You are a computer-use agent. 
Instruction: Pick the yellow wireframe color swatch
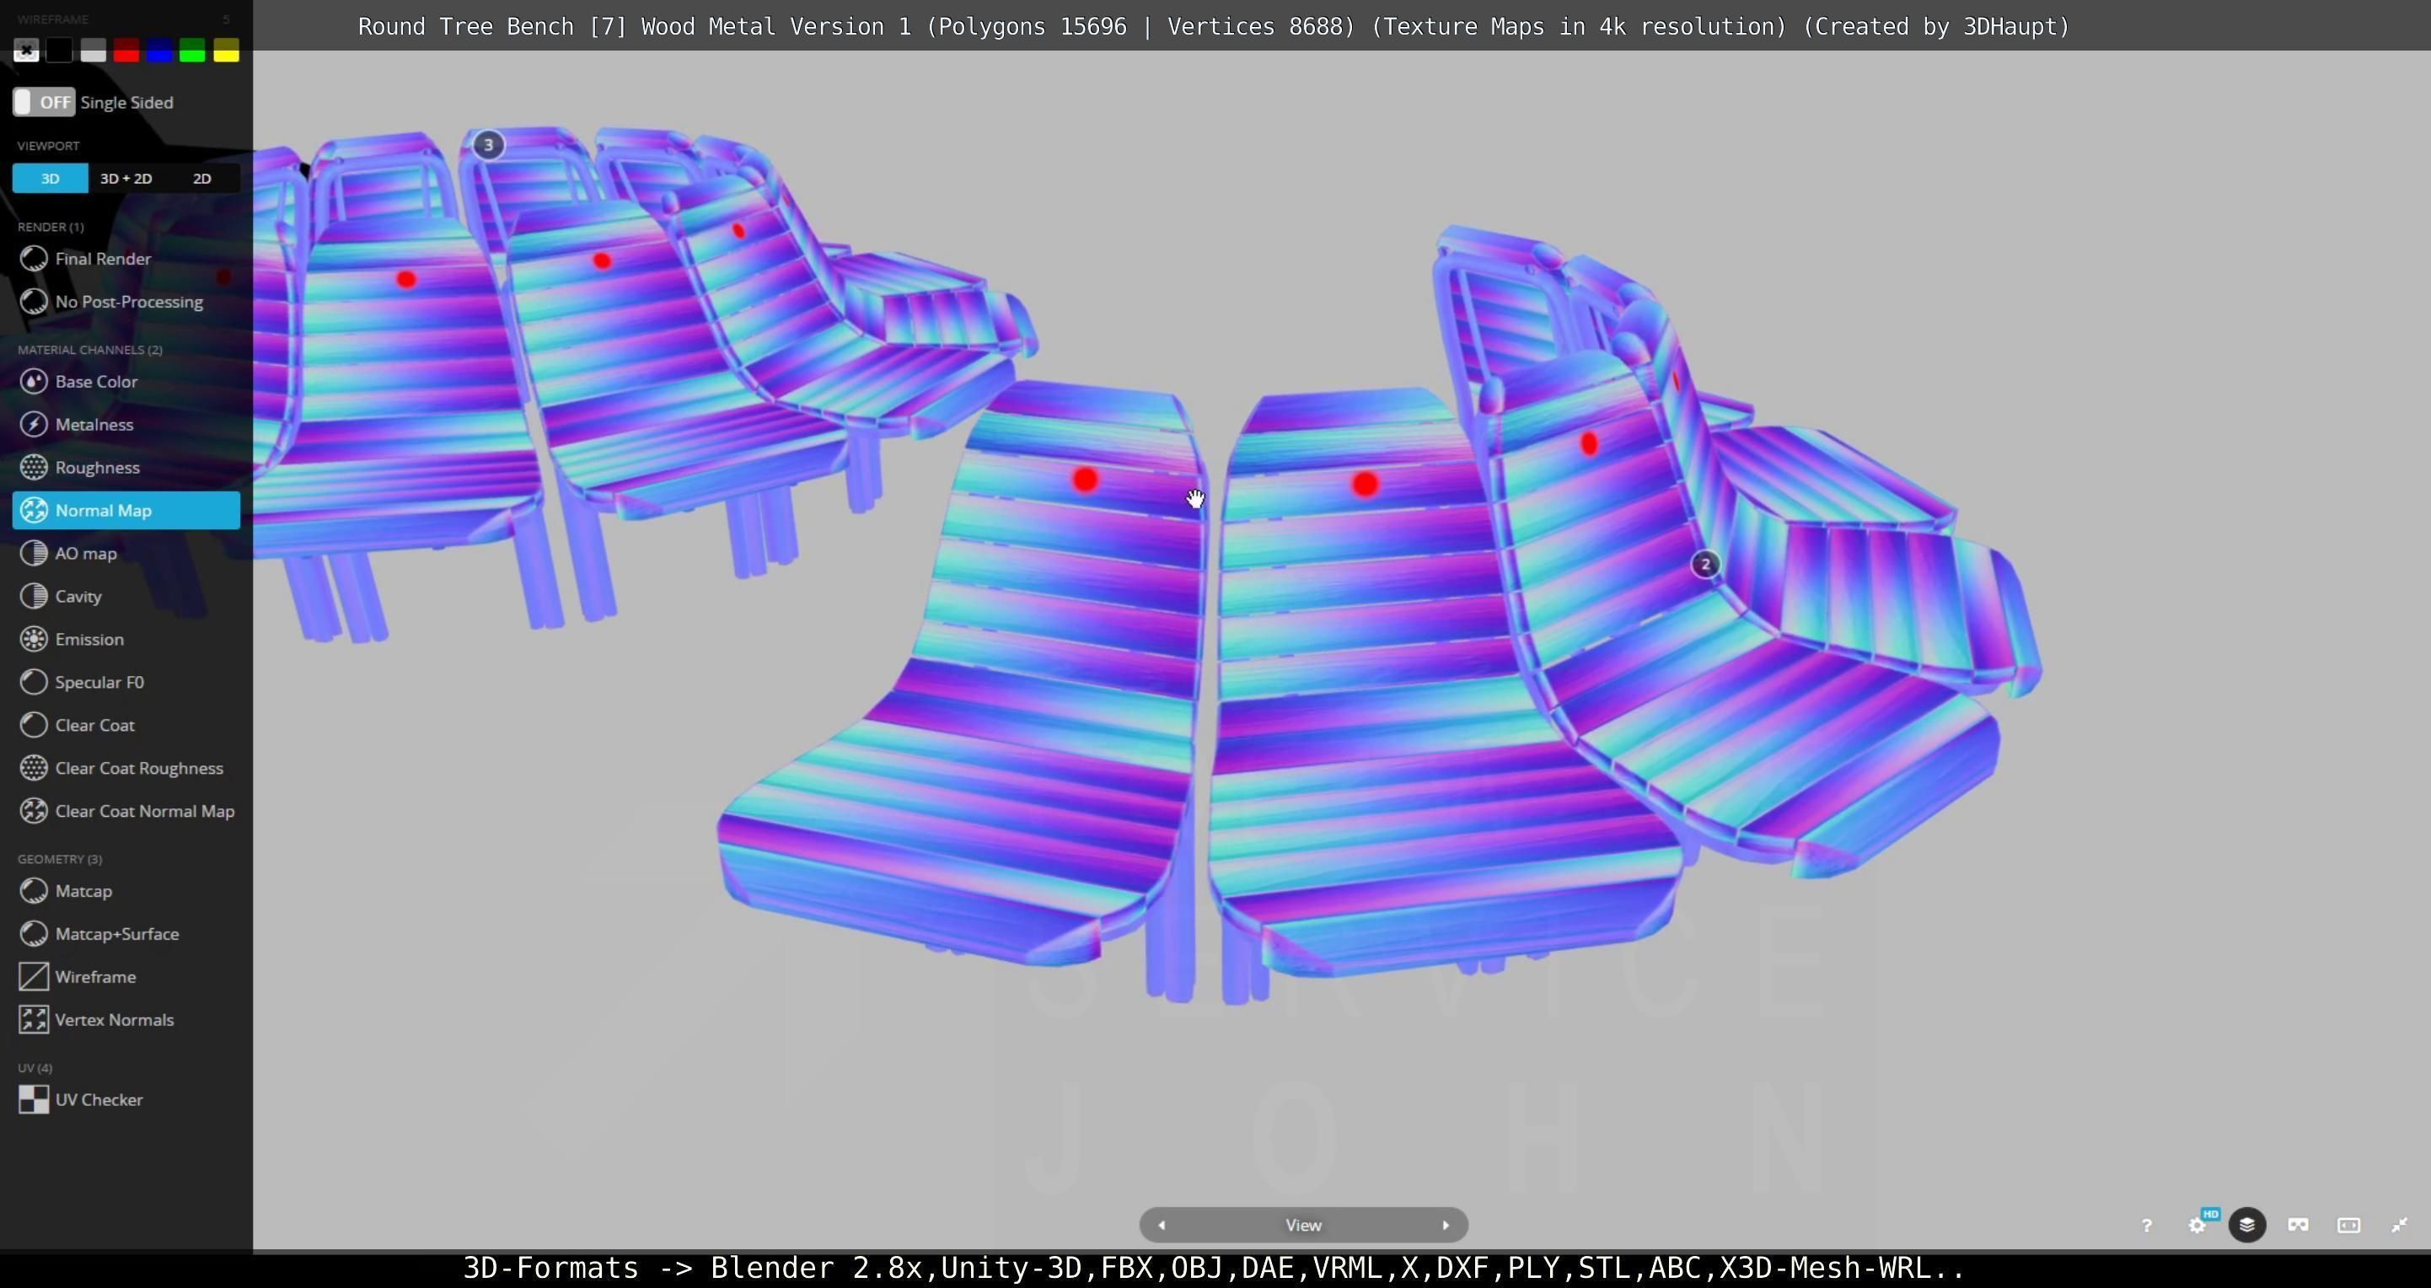[x=227, y=51]
